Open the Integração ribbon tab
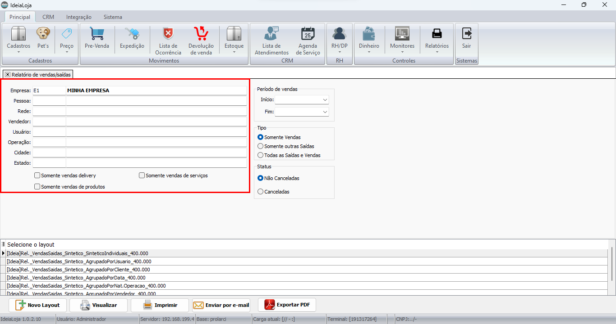616x324 pixels. pos(78,17)
